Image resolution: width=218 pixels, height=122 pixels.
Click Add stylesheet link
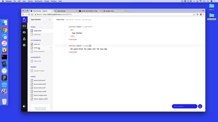pyautogui.click(x=39, y=52)
